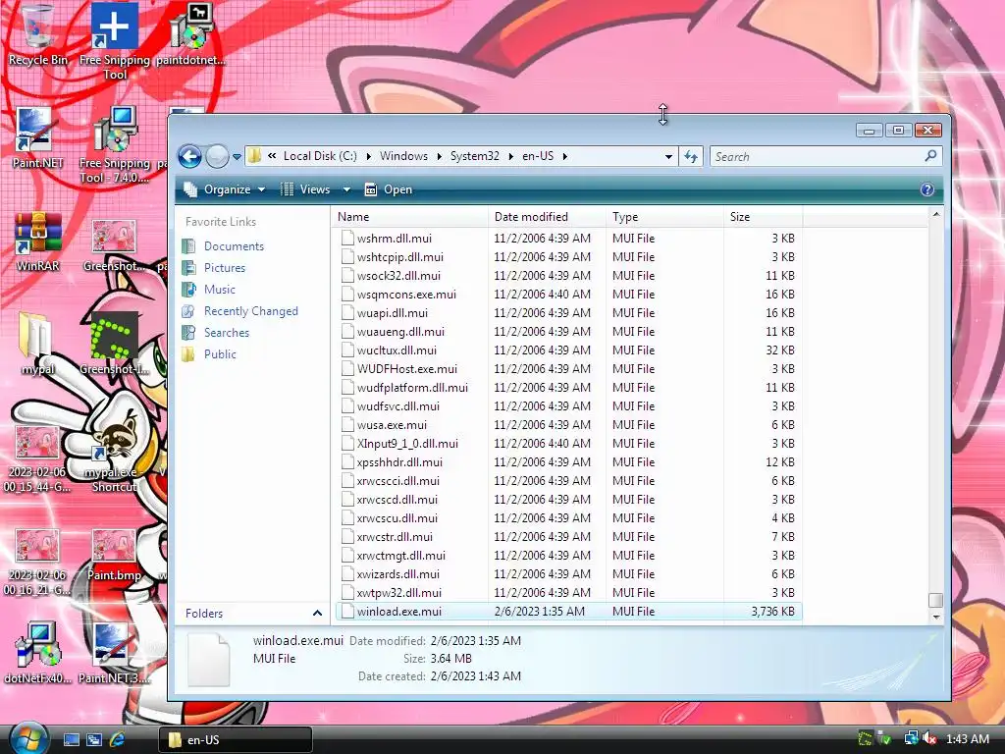1005x754 pixels.
Task: Select the dotNetFx40 installer icon
Action: tap(37, 652)
